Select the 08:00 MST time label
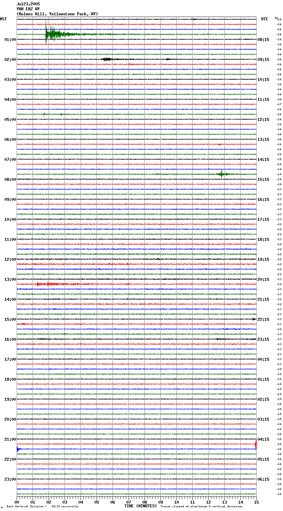283x511 pixels. click(x=10, y=180)
